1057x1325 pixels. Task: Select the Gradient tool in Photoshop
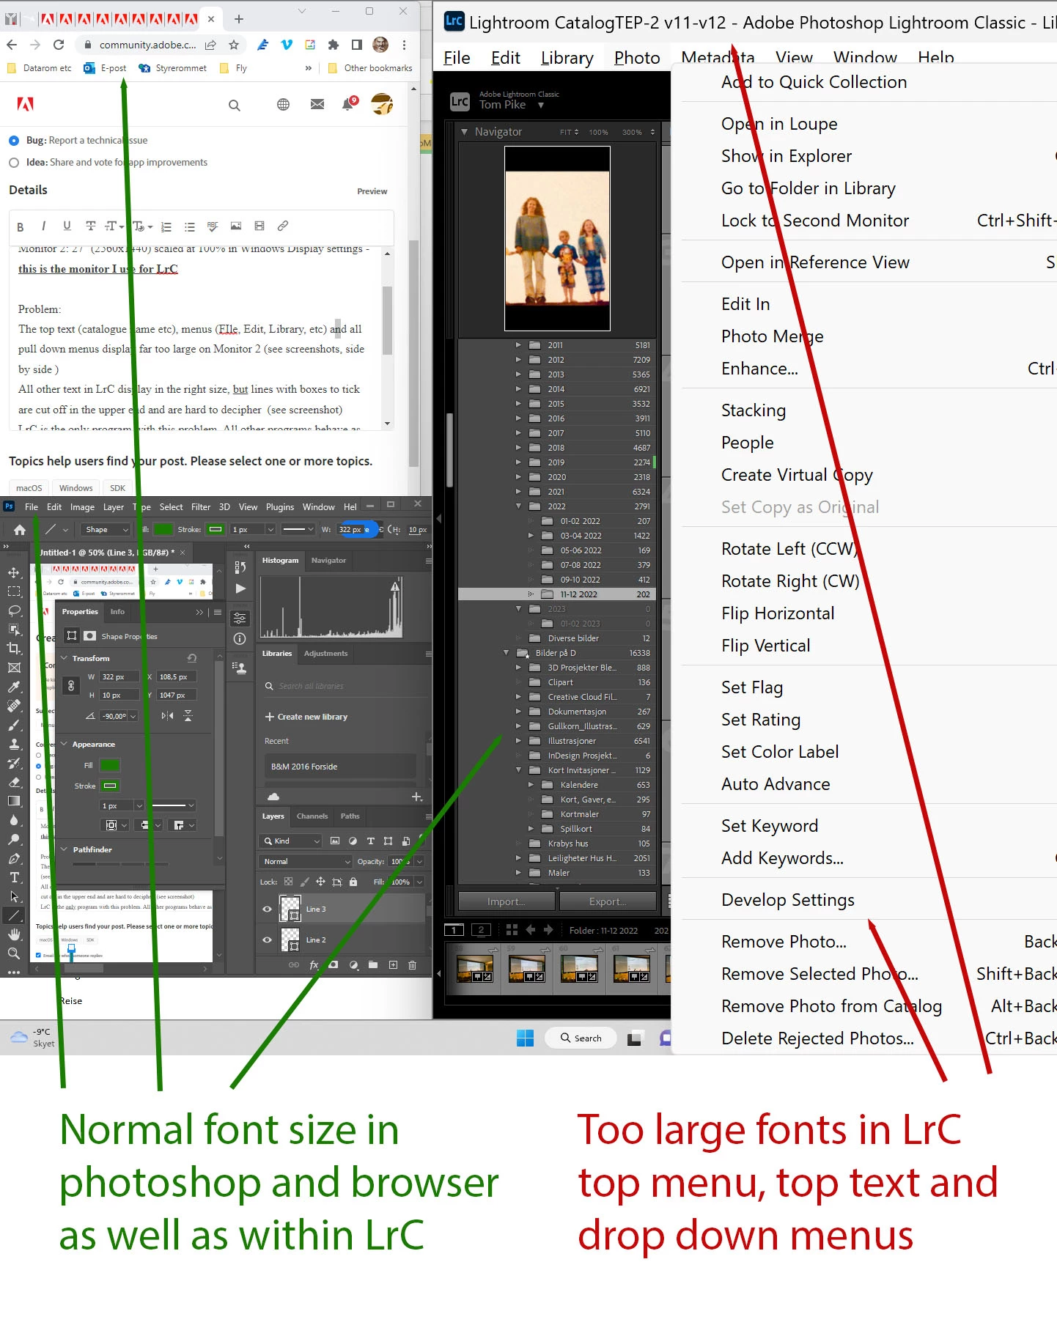(x=14, y=801)
